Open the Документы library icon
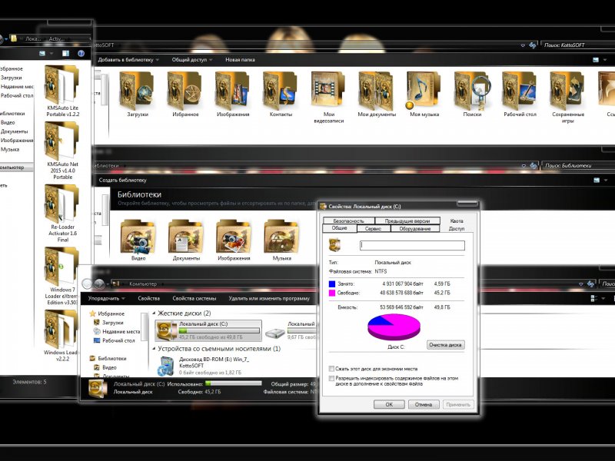The image size is (615, 461). pos(186,237)
